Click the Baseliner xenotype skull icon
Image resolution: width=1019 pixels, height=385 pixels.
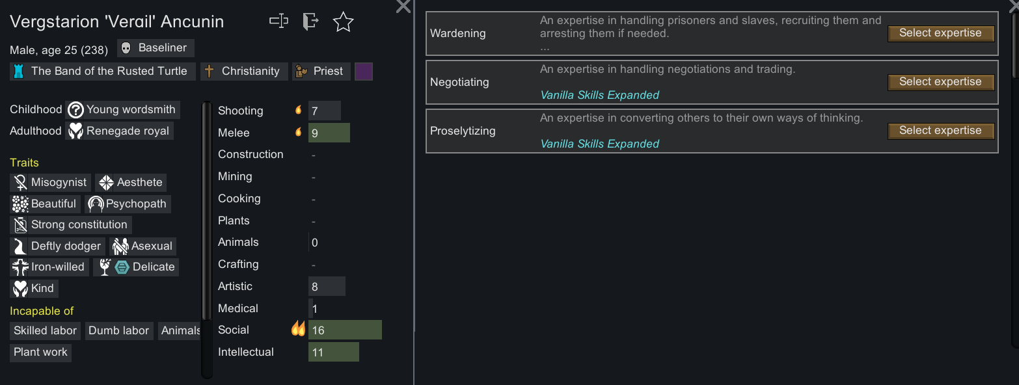(x=126, y=48)
